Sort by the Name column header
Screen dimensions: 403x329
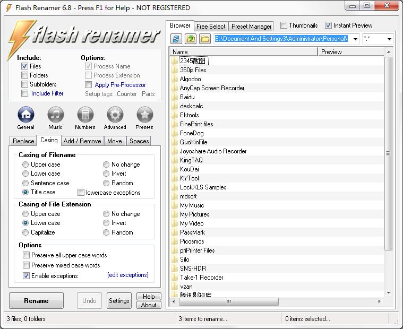pyautogui.click(x=243, y=52)
